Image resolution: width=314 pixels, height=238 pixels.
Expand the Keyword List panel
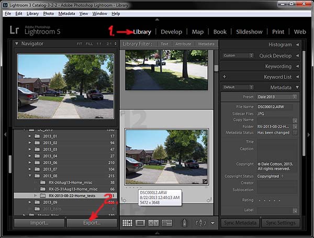click(x=297, y=77)
